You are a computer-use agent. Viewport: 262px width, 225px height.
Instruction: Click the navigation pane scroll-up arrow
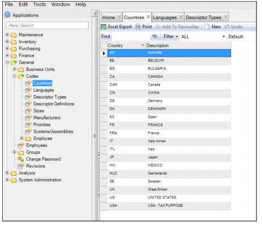tap(95, 14)
